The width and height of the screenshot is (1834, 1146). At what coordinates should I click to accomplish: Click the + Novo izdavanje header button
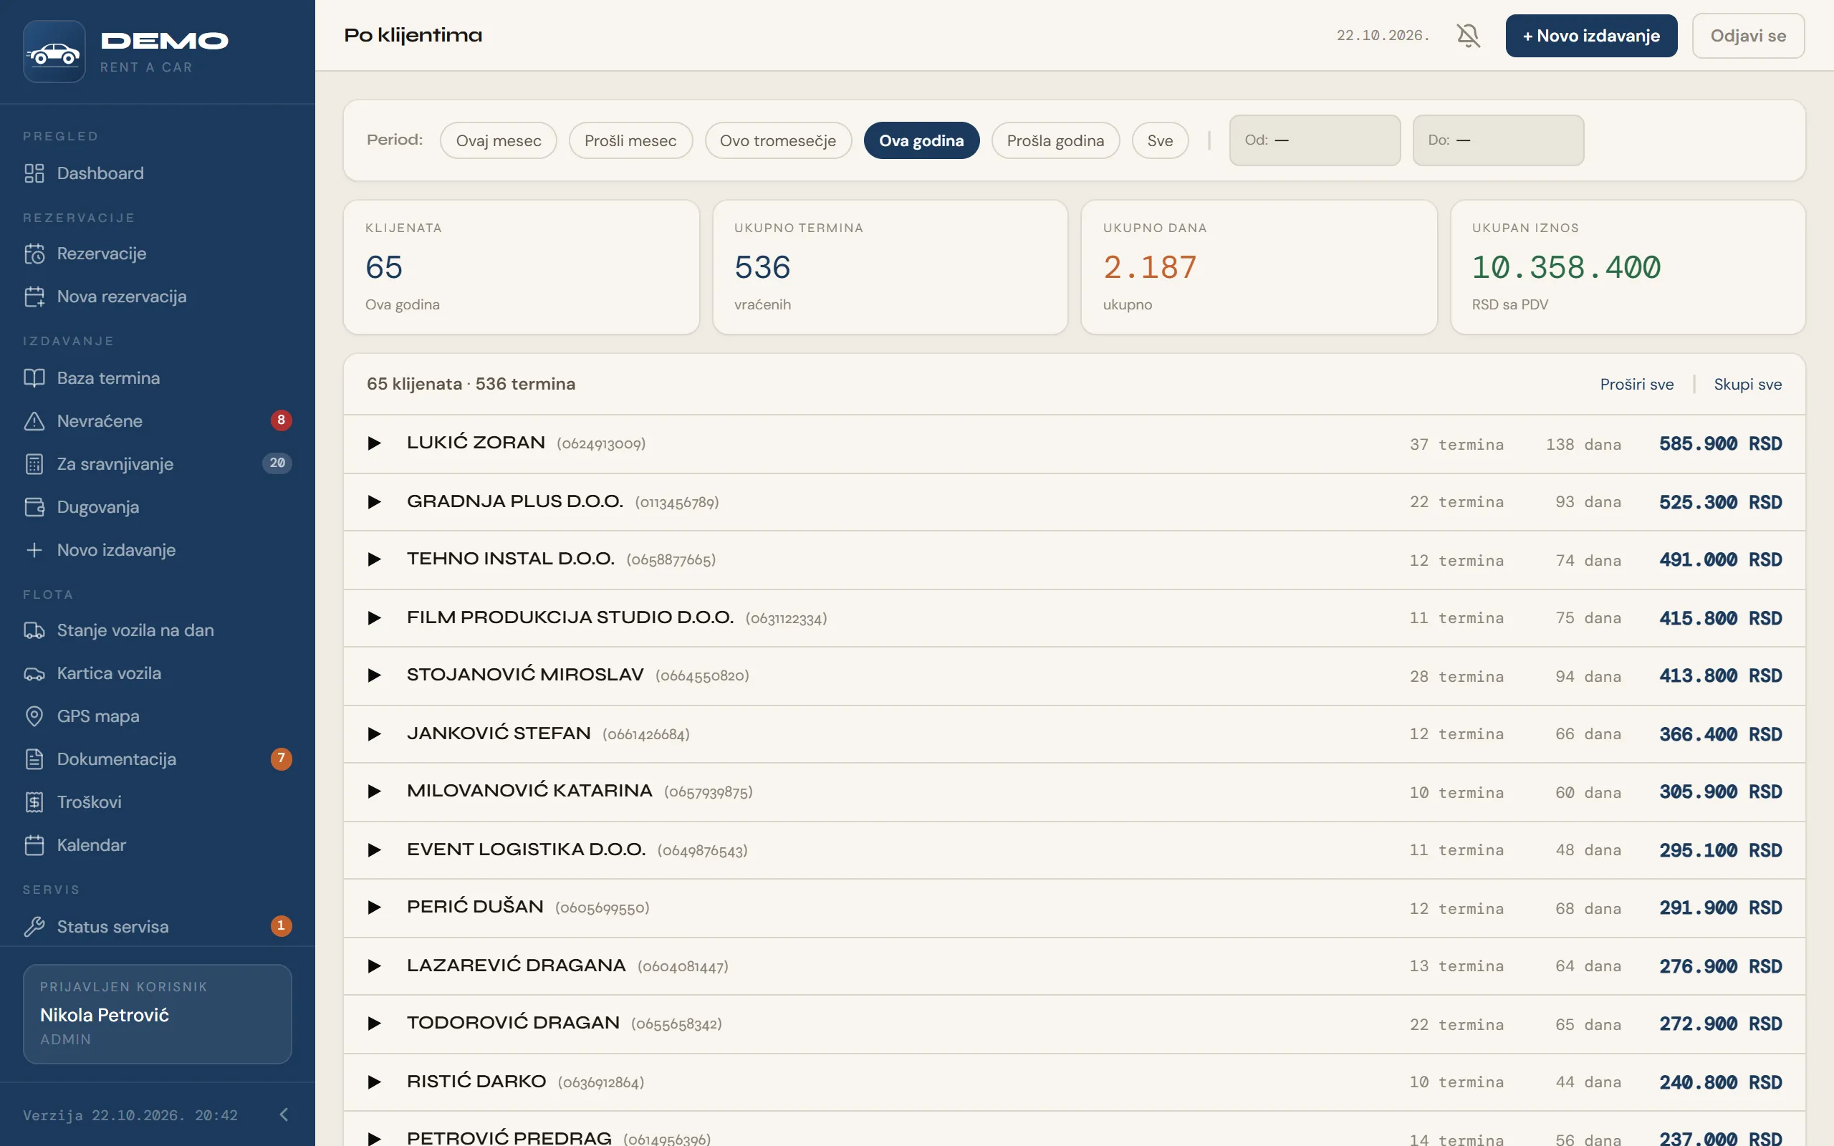(1591, 36)
